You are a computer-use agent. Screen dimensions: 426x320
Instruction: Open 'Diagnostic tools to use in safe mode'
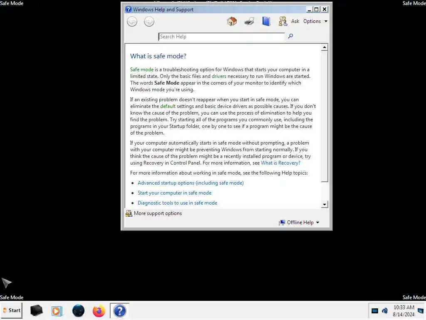(x=177, y=203)
